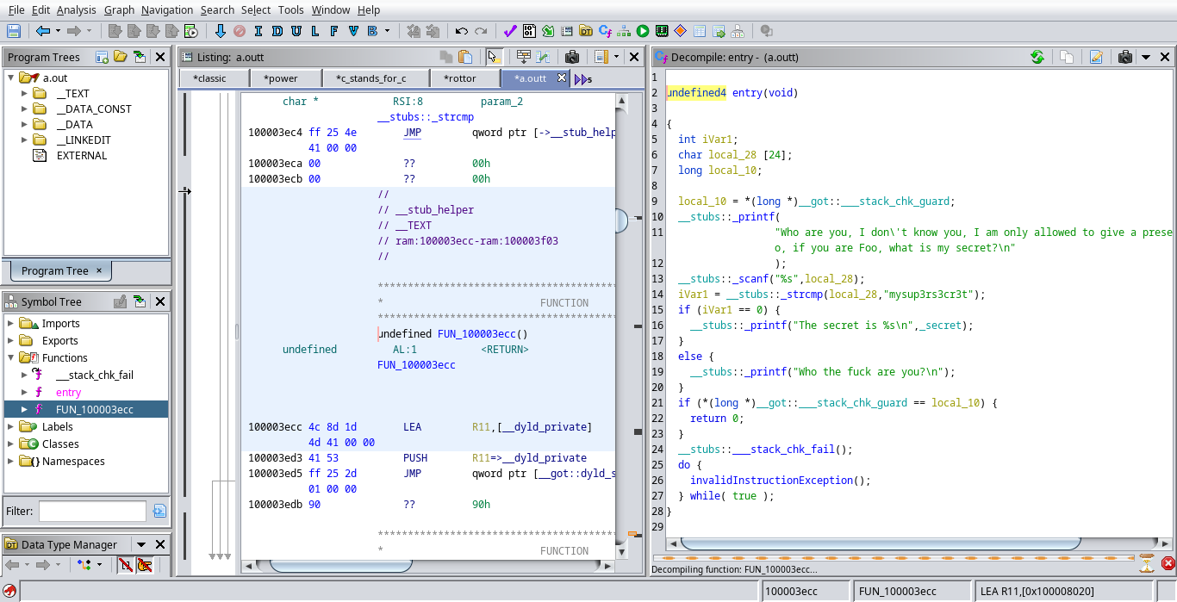Collapse the Functions node in Symbol Tree

[10, 357]
